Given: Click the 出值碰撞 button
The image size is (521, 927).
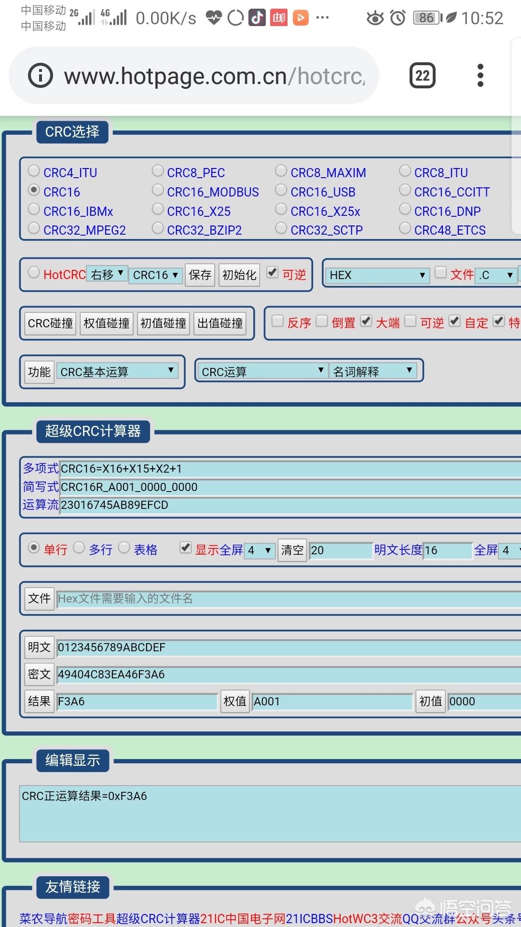Looking at the screenshot, I should 220,323.
